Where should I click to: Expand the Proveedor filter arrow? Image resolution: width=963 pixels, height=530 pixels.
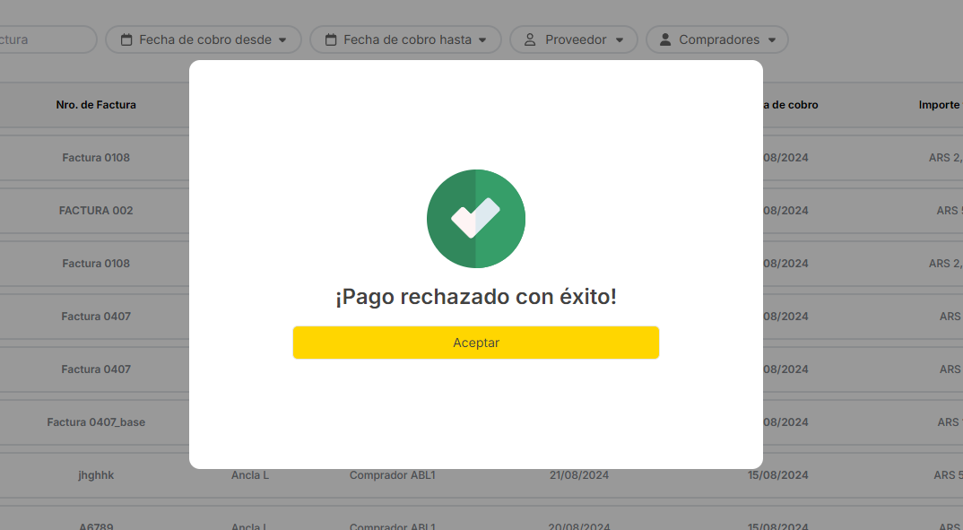(620, 40)
